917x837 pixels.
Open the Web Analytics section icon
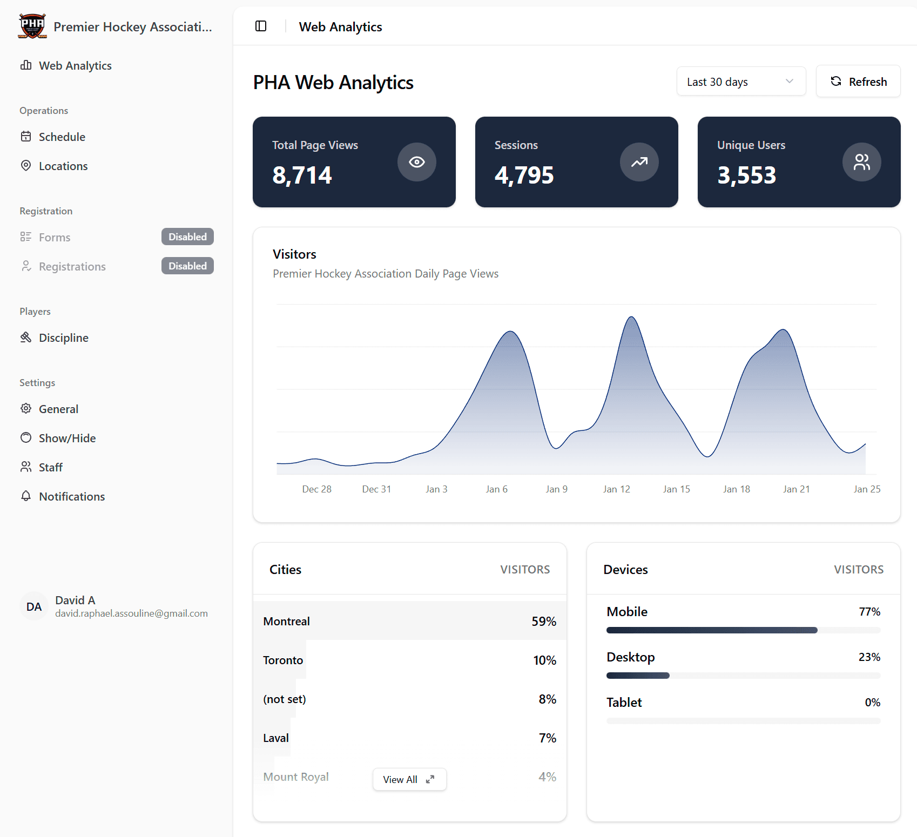pyautogui.click(x=26, y=65)
